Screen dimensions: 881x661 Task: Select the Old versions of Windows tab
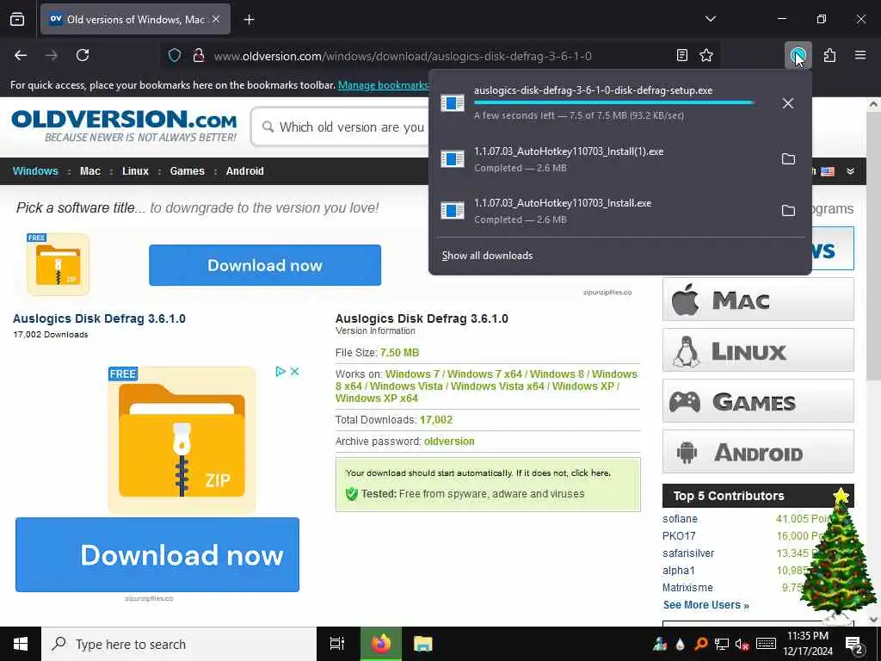pyautogui.click(x=135, y=20)
